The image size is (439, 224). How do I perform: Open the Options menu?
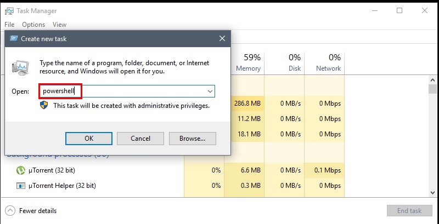pyautogui.click(x=33, y=25)
